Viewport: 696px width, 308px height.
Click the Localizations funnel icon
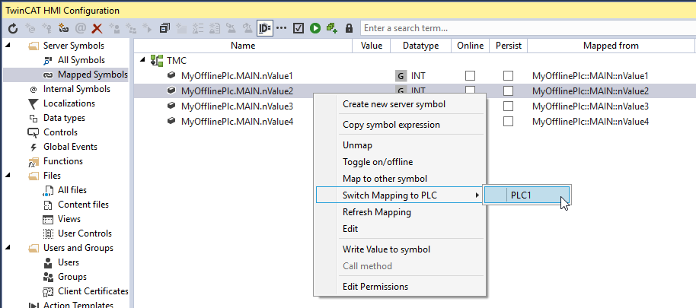click(34, 103)
